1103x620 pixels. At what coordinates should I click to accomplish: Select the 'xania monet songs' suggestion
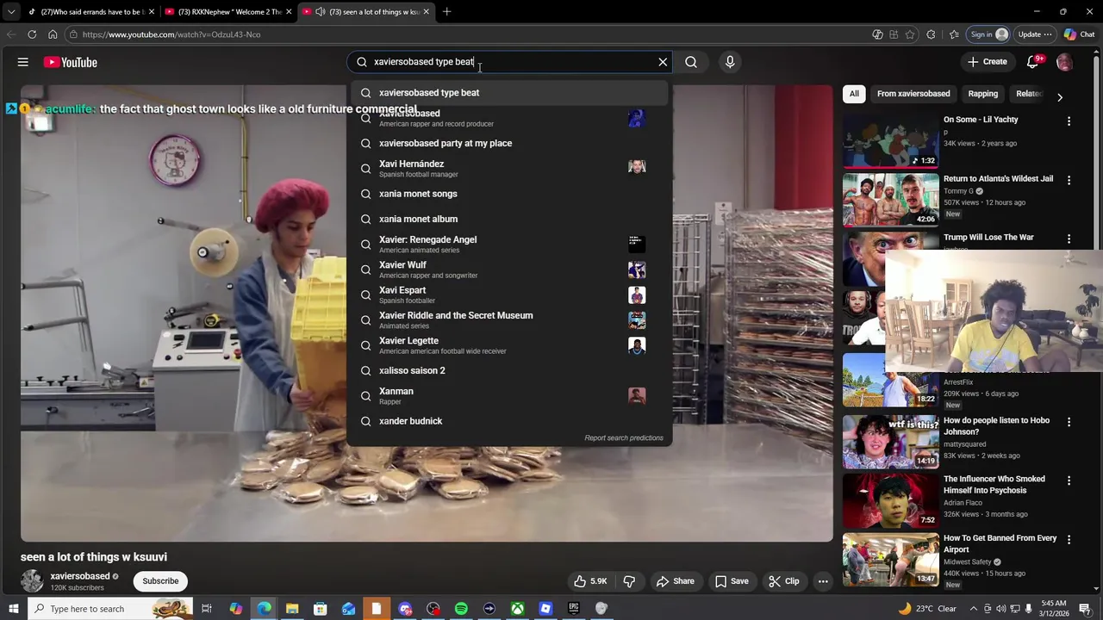pyautogui.click(x=509, y=194)
